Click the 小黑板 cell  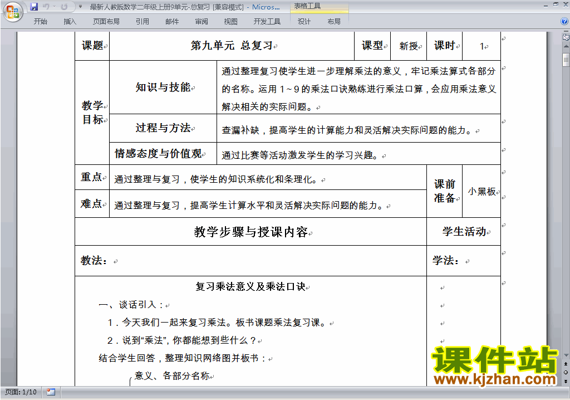click(x=481, y=191)
